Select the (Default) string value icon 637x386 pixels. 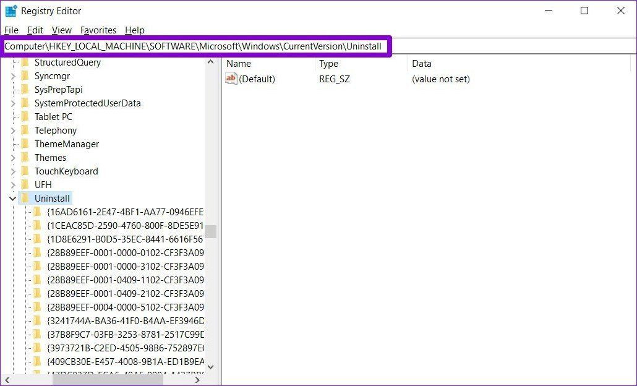[x=231, y=79]
